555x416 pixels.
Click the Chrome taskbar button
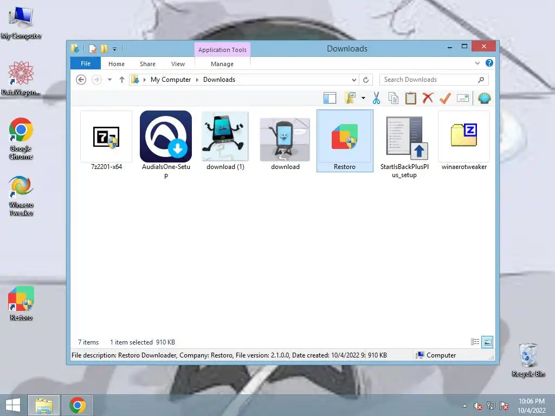[78, 405]
